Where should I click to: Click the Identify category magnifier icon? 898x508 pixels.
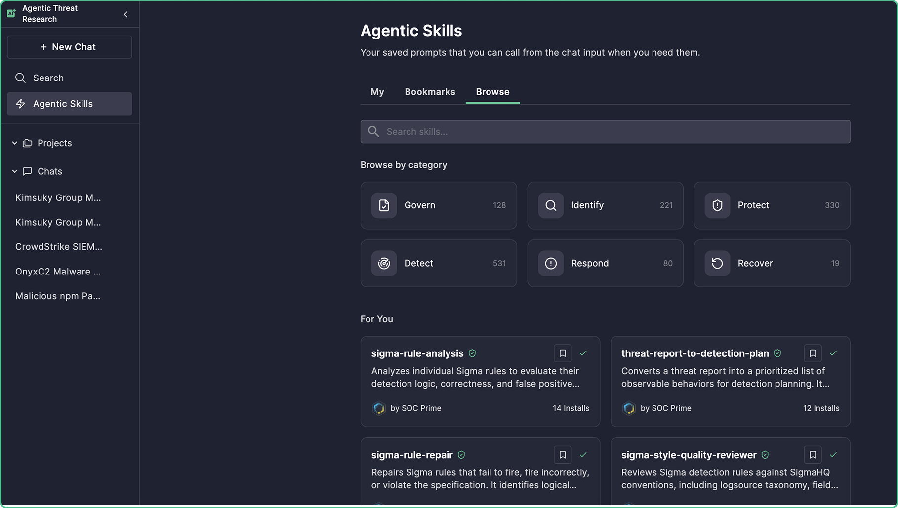(551, 205)
